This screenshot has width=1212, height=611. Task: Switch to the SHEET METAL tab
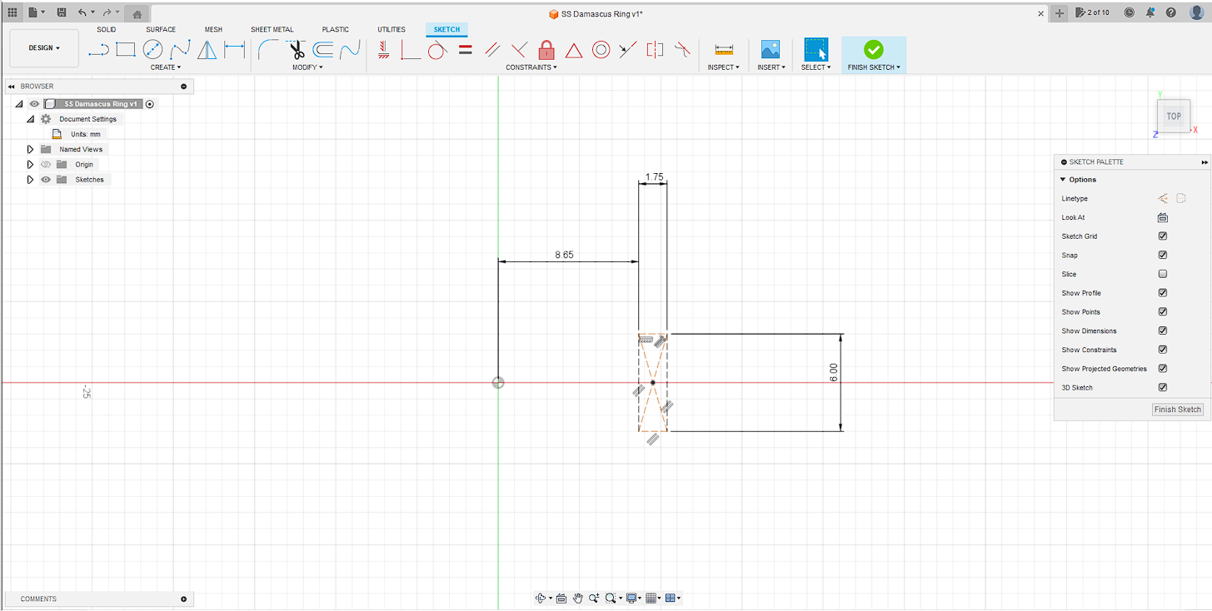point(272,29)
